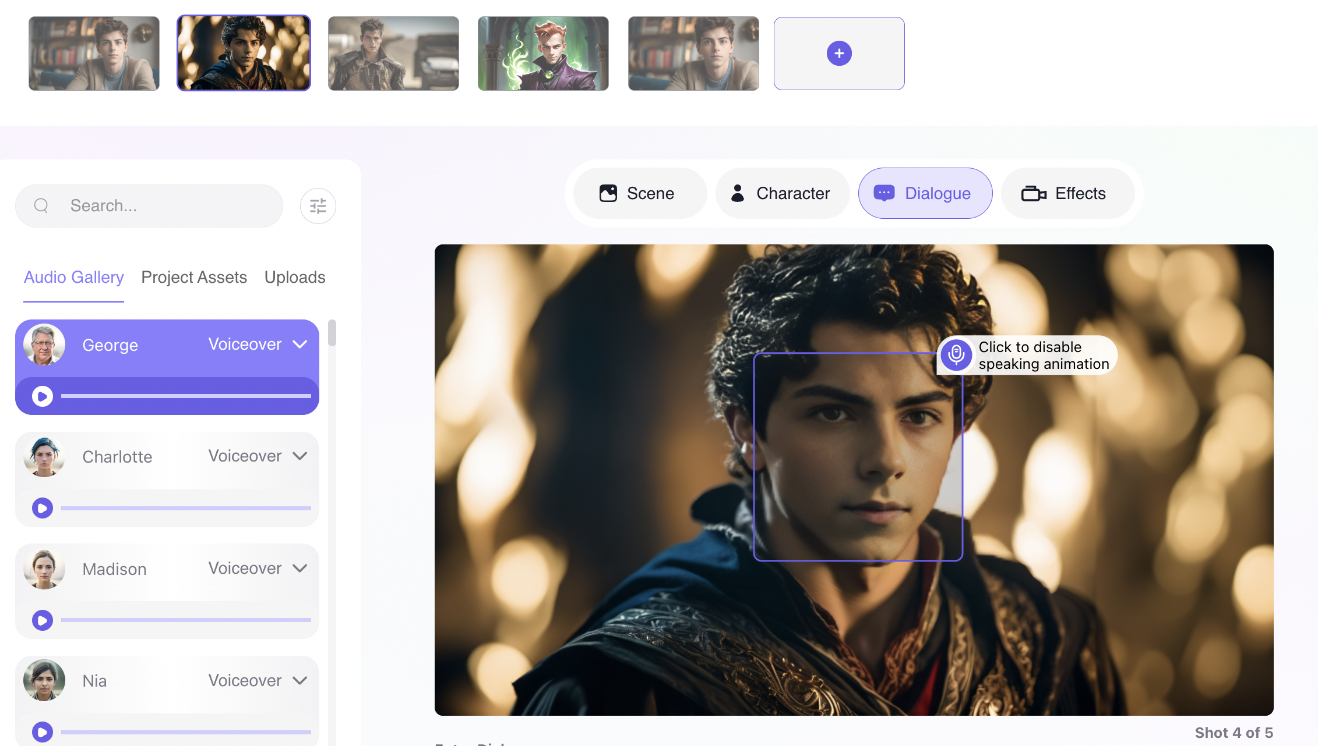This screenshot has width=1318, height=746.
Task: Open the Uploads tab
Action: click(x=295, y=277)
